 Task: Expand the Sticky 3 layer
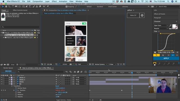tap(10, 78)
